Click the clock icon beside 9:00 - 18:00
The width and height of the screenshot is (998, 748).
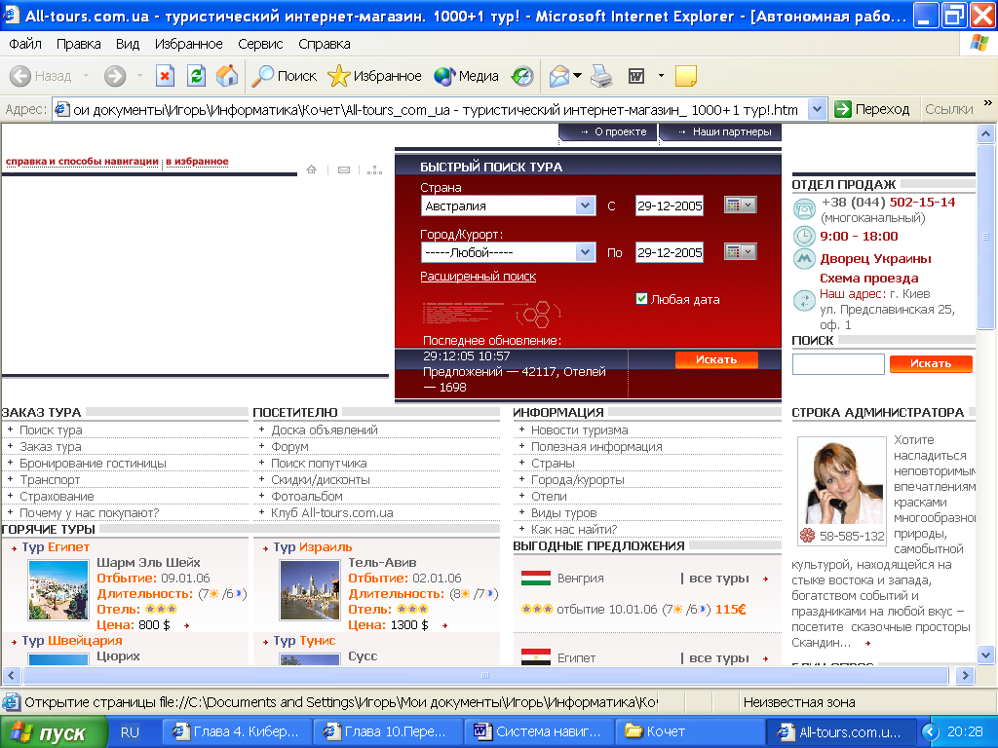pos(804,236)
